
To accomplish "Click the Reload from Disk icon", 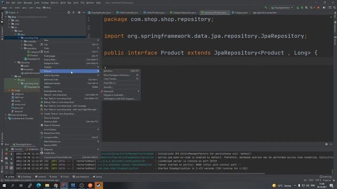I will click(42, 133).
